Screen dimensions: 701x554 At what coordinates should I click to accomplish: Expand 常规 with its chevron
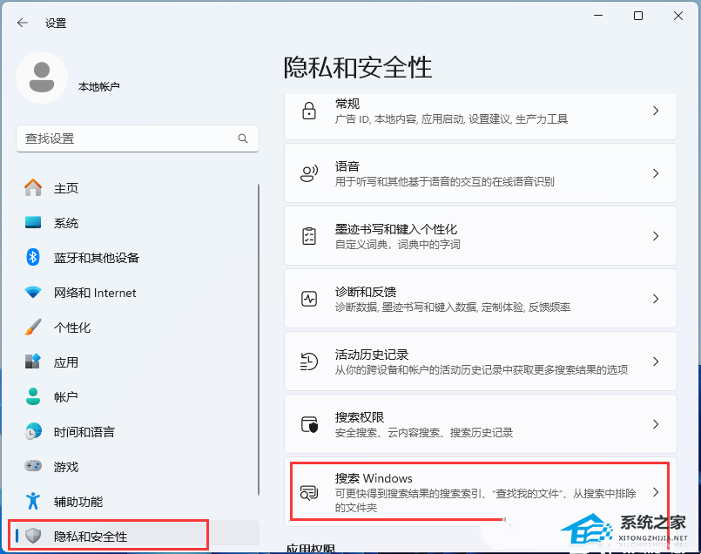coord(656,111)
